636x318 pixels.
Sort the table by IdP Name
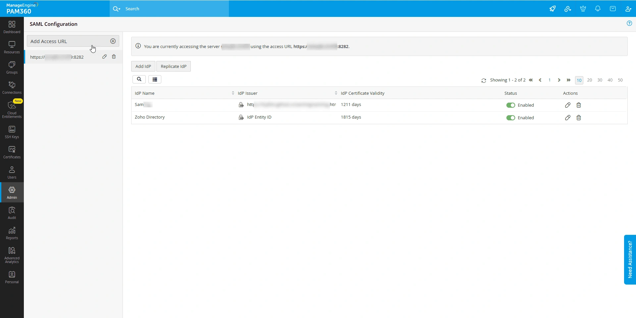pyautogui.click(x=233, y=93)
